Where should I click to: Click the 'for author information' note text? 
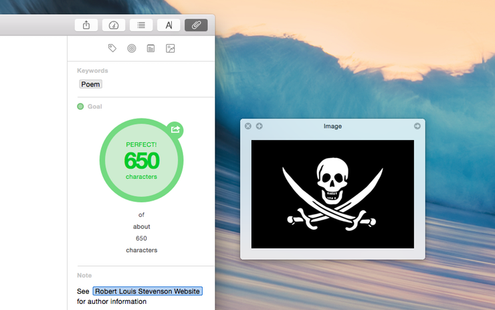click(112, 301)
